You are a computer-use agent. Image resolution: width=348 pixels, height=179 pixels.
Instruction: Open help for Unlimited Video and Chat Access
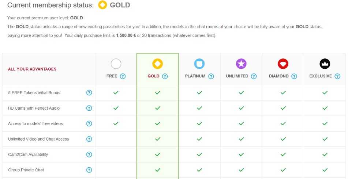[89, 139]
